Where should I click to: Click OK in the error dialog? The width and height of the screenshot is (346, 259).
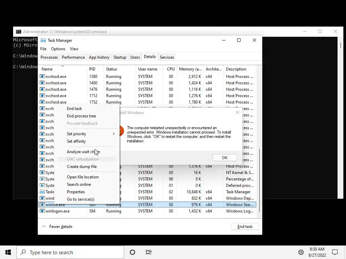[x=225, y=158]
